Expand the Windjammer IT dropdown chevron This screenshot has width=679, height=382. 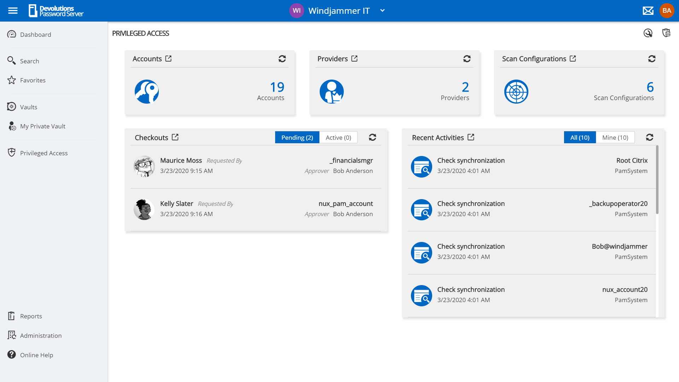click(382, 11)
